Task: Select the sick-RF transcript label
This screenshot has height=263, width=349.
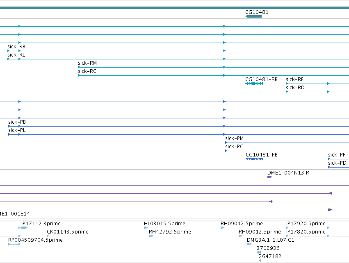Action: 294,79
